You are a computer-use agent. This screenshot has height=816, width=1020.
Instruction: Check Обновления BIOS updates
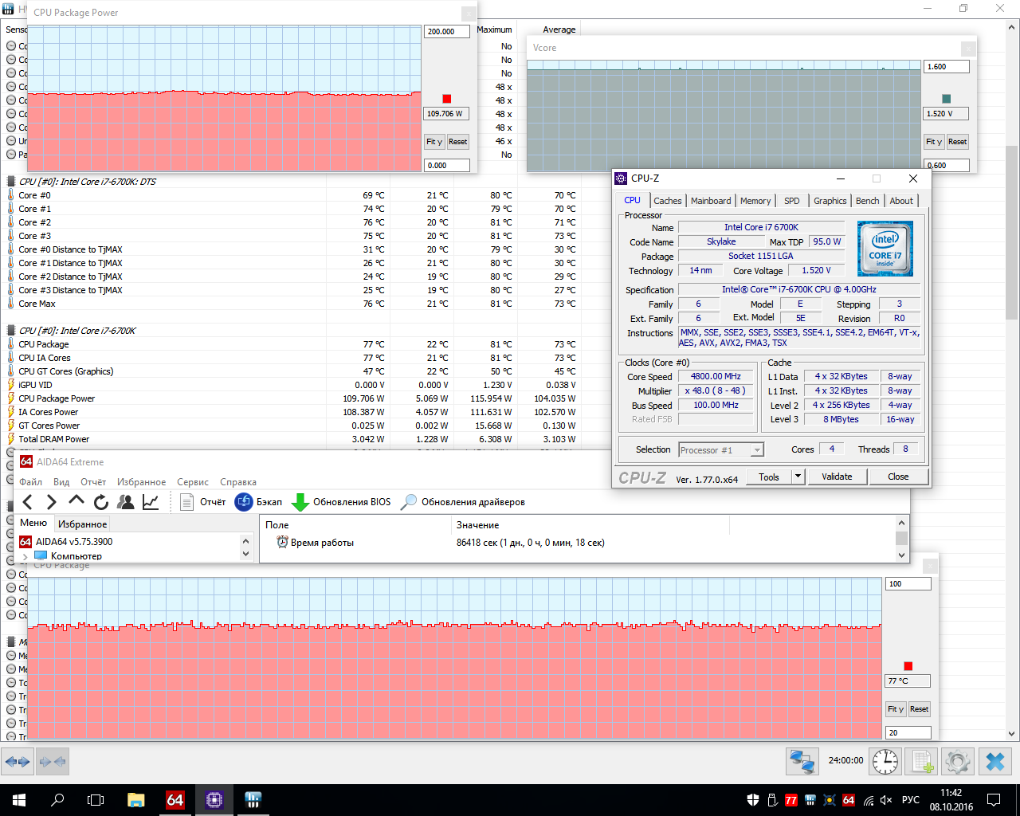342,502
